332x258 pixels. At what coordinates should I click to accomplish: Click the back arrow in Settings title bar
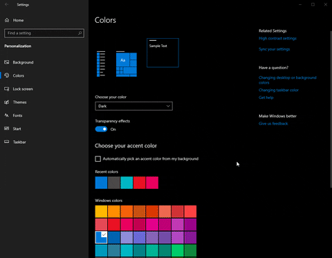[x=7, y=4]
